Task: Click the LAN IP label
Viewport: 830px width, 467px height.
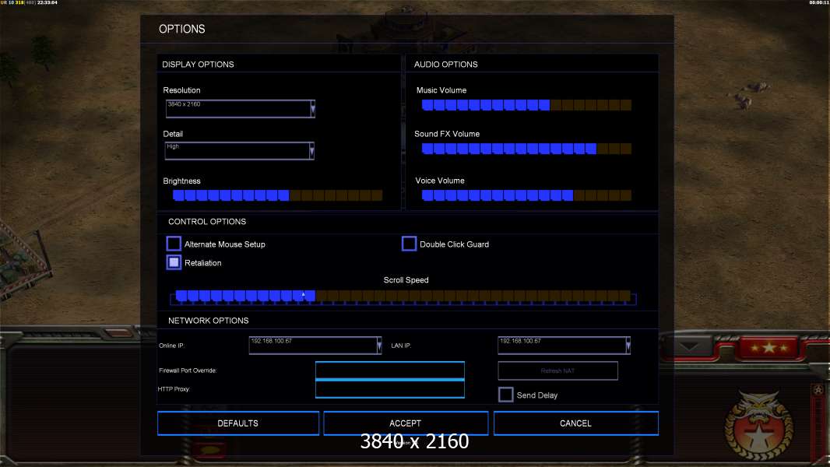Action: (x=401, y=346)
